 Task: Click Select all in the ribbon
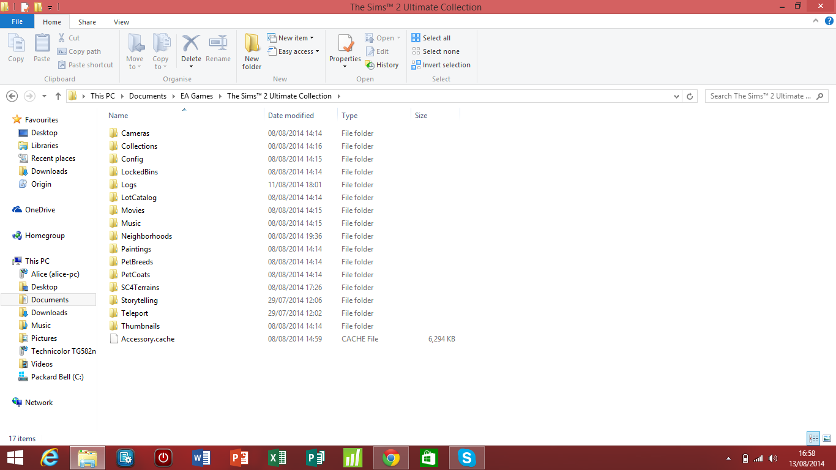[x=431, y=38]
